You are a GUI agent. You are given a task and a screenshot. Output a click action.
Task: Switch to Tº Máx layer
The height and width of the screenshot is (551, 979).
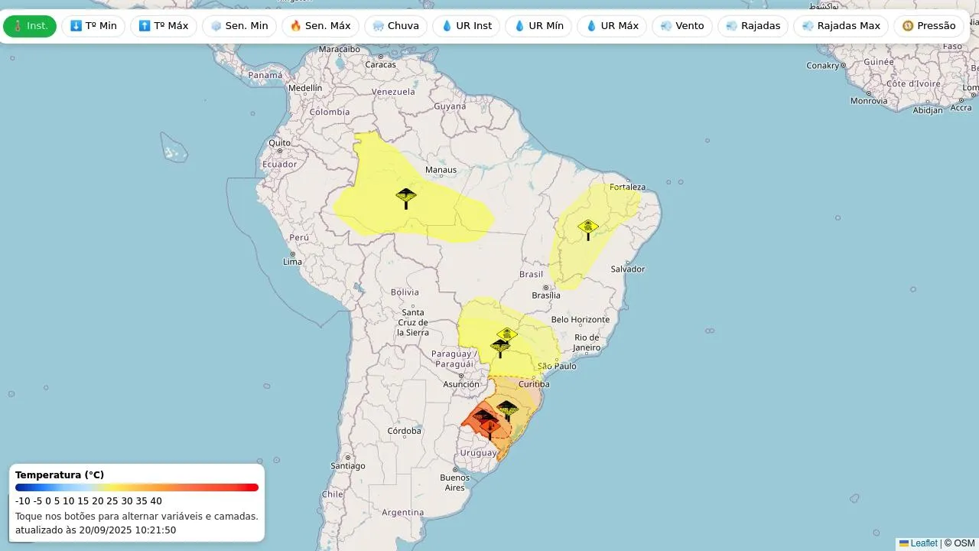[x=164, y=26]
